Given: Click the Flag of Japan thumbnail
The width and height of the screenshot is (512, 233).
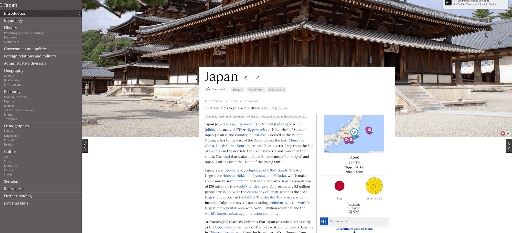Looking at the screenshot, I should [339, 186].
